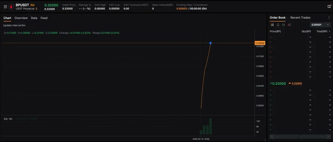Click the Change=+0.01000 (+3.22%) readout
Image resolution: width=333 pixels, height=142 pixels.
pos(75,33)
